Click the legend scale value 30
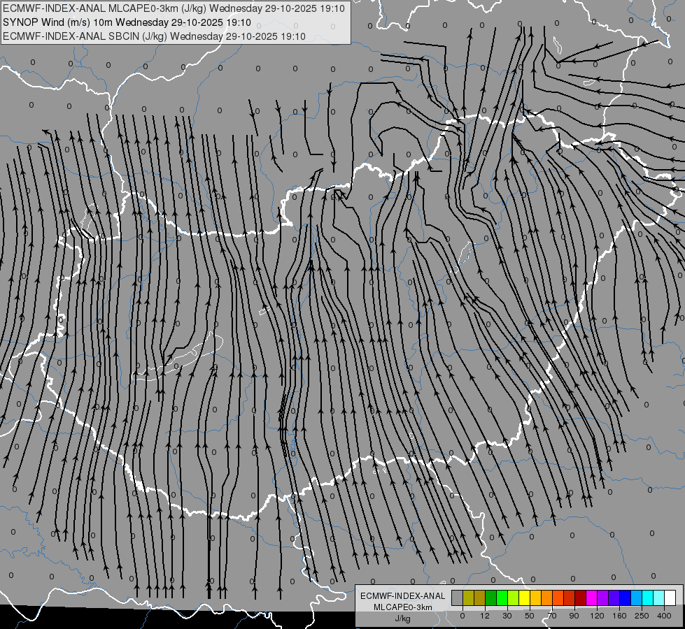 coord(507,616)
